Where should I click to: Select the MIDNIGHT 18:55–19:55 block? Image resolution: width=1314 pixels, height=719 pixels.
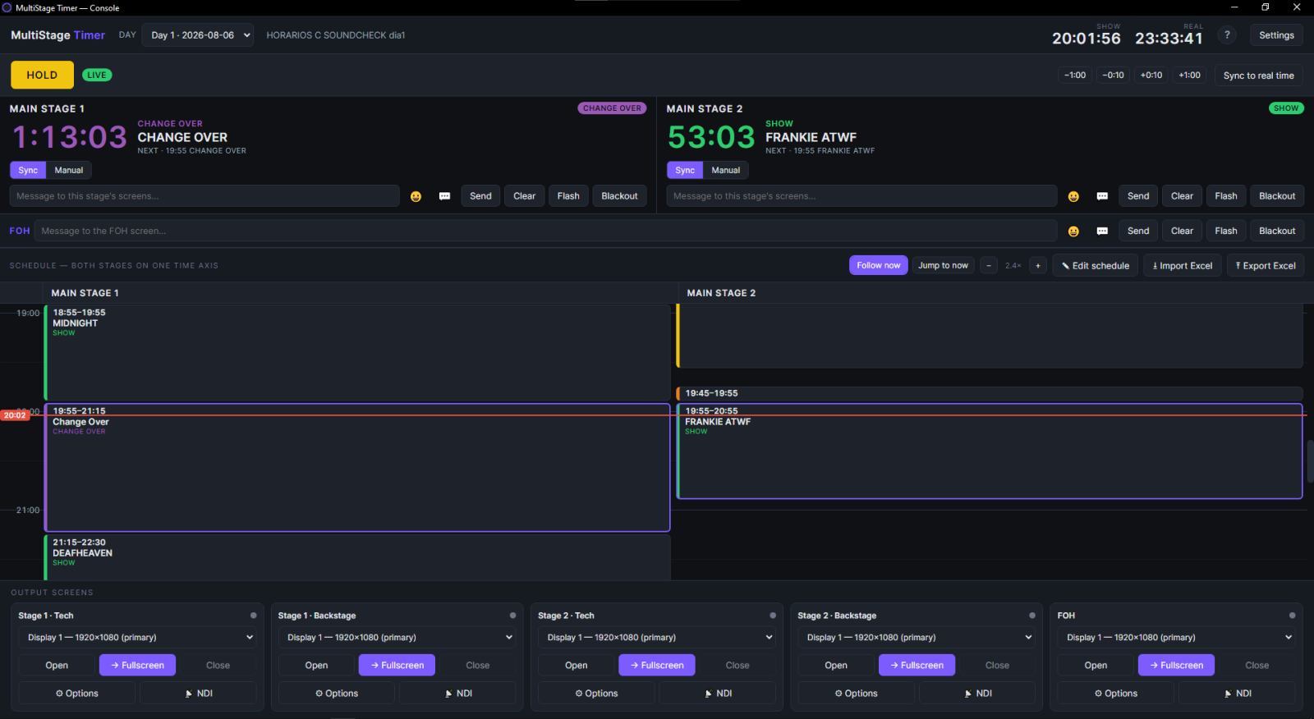(x=357, y=353)
